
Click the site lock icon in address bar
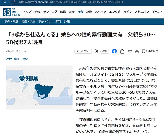(x=15, y=2)
